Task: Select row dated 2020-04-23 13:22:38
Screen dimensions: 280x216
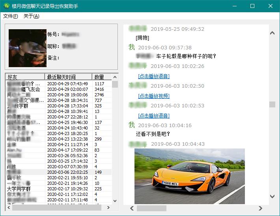Action: (59, 139)
